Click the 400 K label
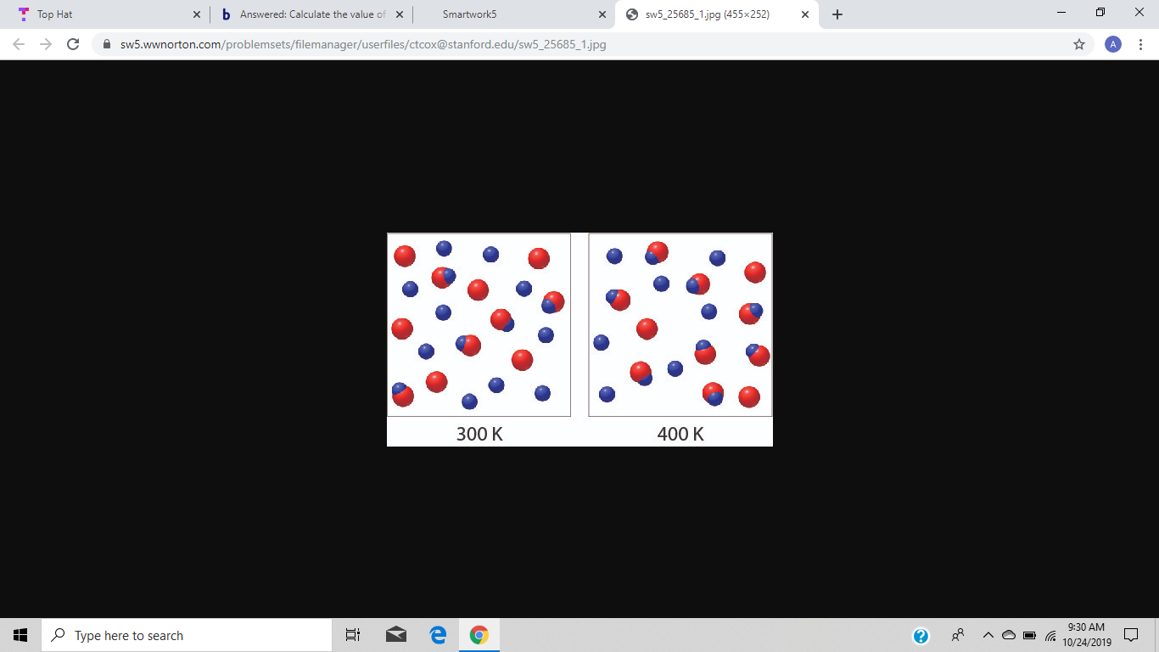This screenshot has height=652, width=1159. 680,434
